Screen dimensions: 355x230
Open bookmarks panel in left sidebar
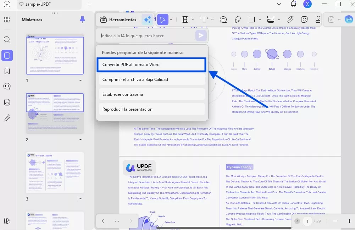7,71
